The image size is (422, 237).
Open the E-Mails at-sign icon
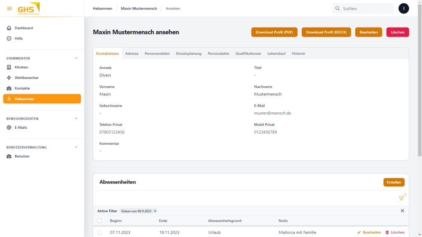pyautogui.click(x=9, y=128)
